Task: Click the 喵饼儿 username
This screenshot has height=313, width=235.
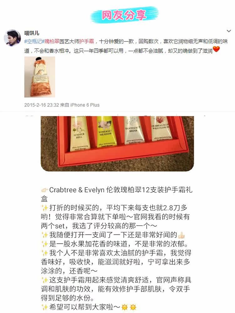Action: [x=32, y=33]
